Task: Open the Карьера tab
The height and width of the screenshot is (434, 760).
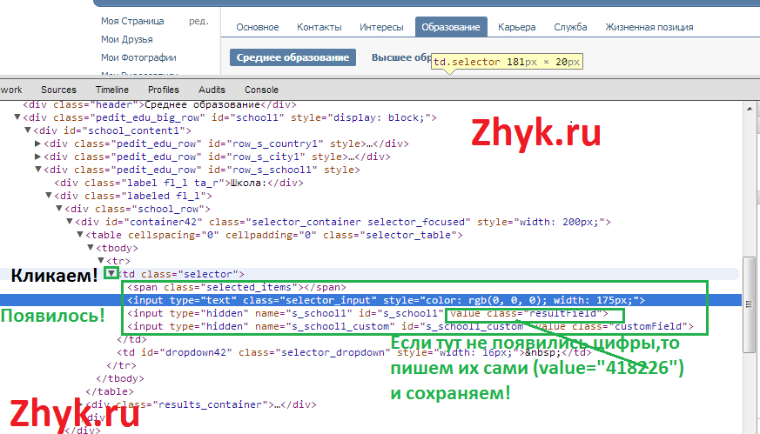Action: click(x=516, y=28)
